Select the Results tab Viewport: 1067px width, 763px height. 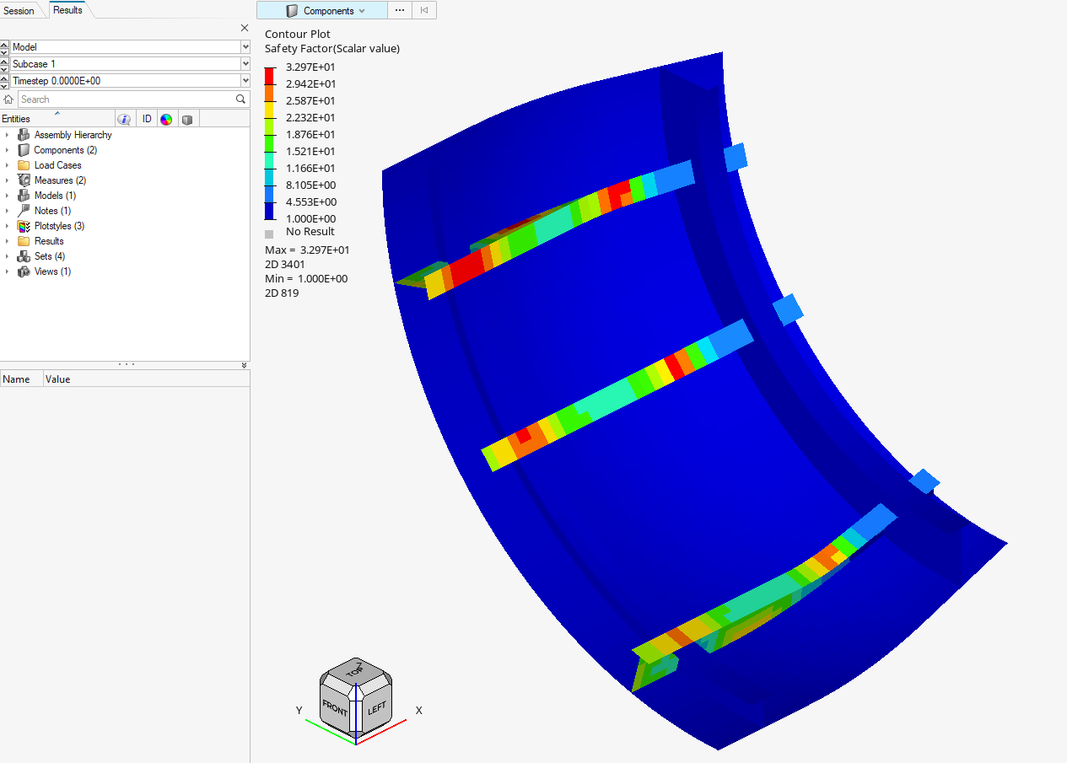(x=67, y=10)
